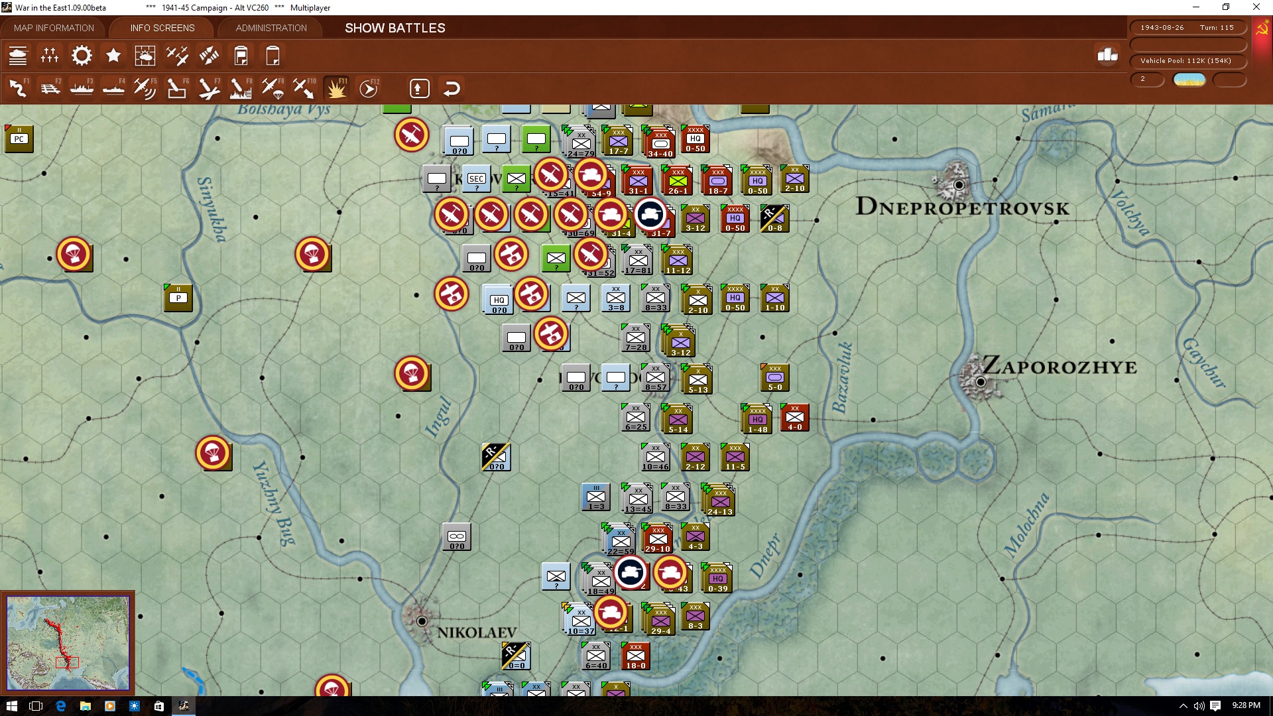The height and width of the screenshot is (716, 1273).
Task: Open Windows Start menu
Action: point(11,706)
